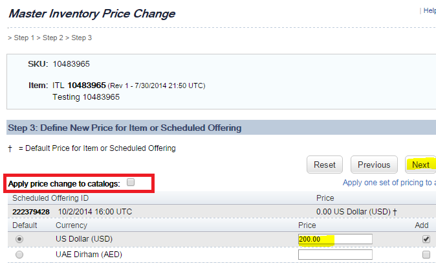This screenshot has width=436, height=263.
Task: Uncheck the Add box for US Dollar
Action: tap(426, 239)
